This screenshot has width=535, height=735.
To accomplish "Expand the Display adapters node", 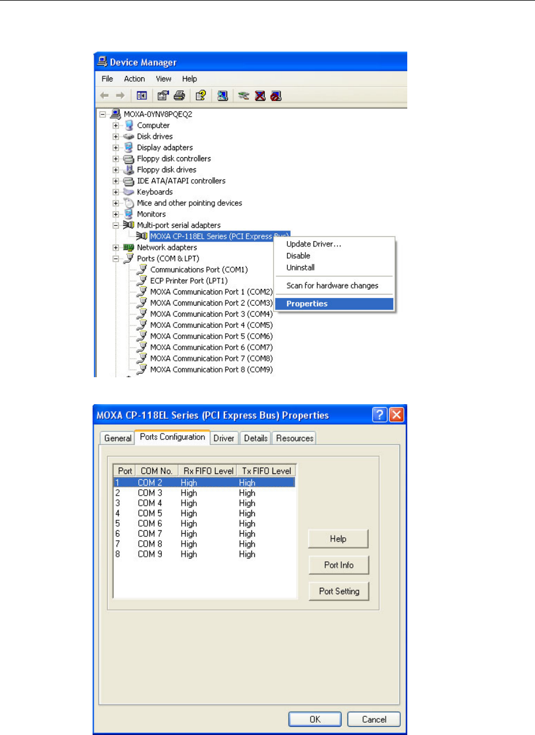I will (x=116, y=148).
